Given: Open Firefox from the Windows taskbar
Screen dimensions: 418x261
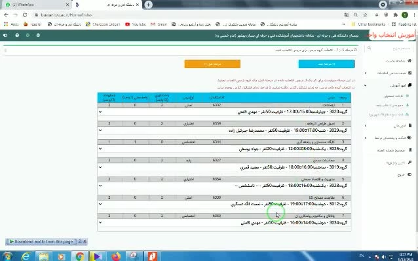Looking at the screenshot, I should pyautogui.click(x=116, y=256).
